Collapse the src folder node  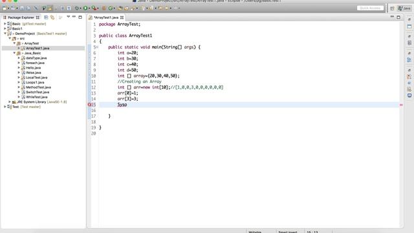(x=10, y=39)
